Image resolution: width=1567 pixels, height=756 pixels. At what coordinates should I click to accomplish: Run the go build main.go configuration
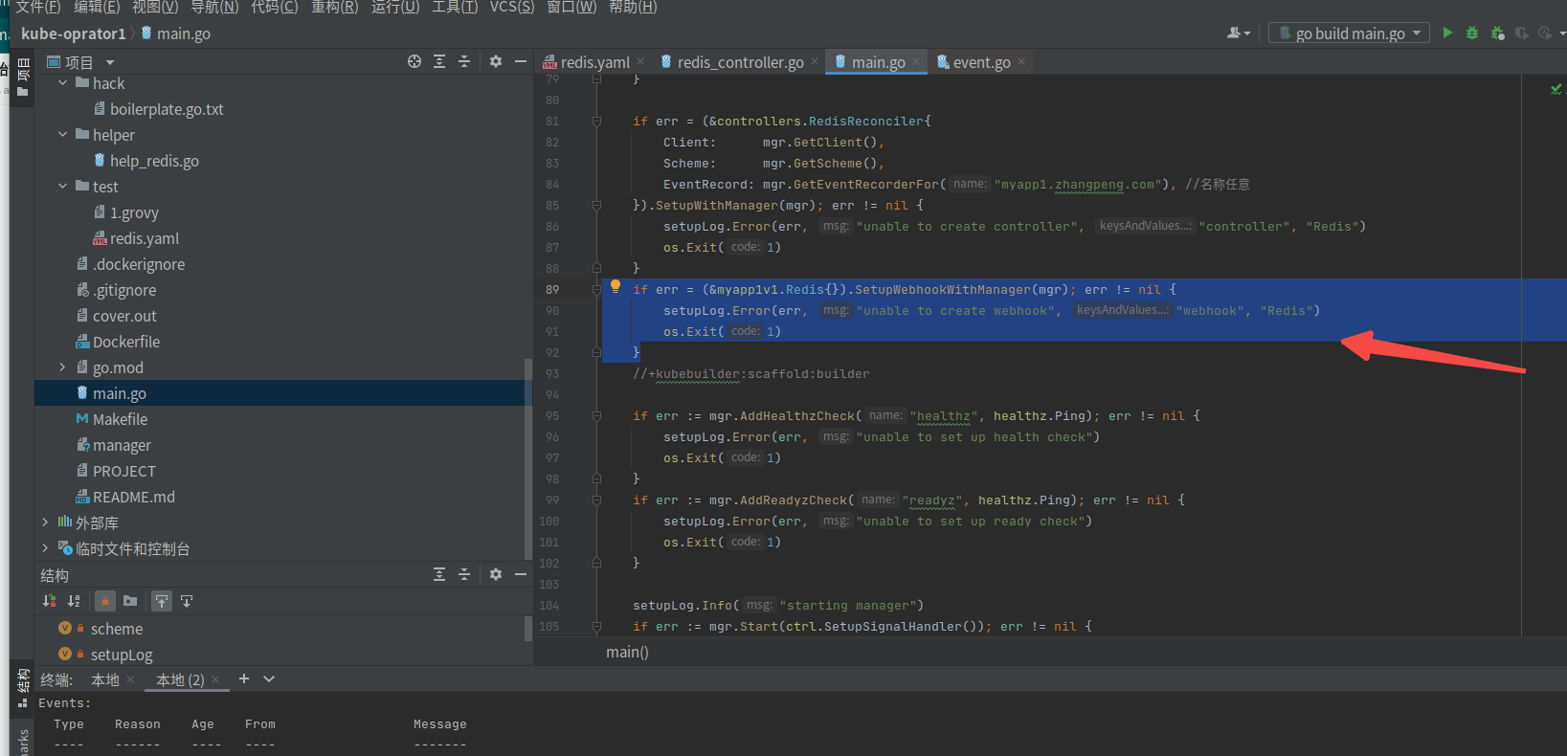click(1447, 33)
